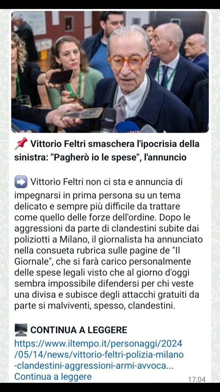Open the iltempo.it article link
This screenshot has width=220, height=392.
click(99, 355)
